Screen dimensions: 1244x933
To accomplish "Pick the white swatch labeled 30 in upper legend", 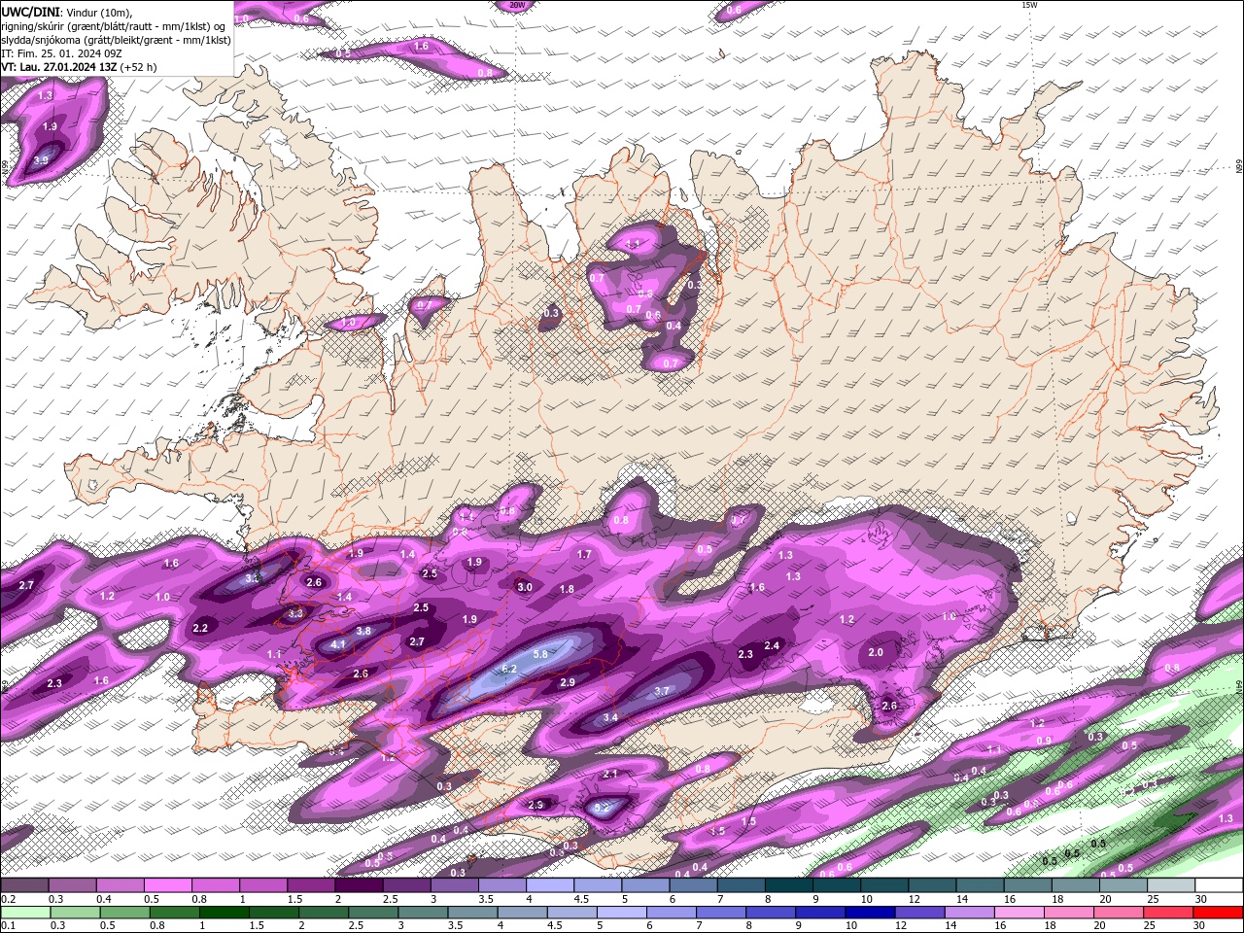I will [1219, 885].
